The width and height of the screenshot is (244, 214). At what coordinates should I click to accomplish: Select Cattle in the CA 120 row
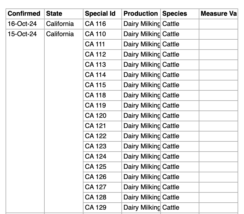point(171,116)
